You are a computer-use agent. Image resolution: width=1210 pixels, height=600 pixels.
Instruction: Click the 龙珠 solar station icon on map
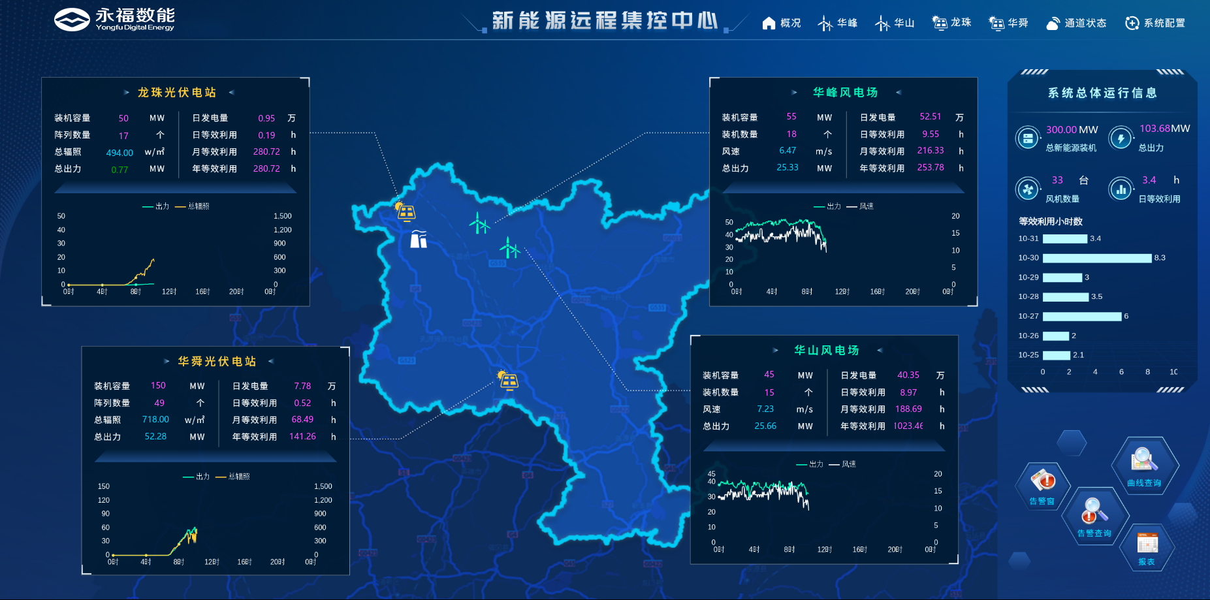point(405,212)
